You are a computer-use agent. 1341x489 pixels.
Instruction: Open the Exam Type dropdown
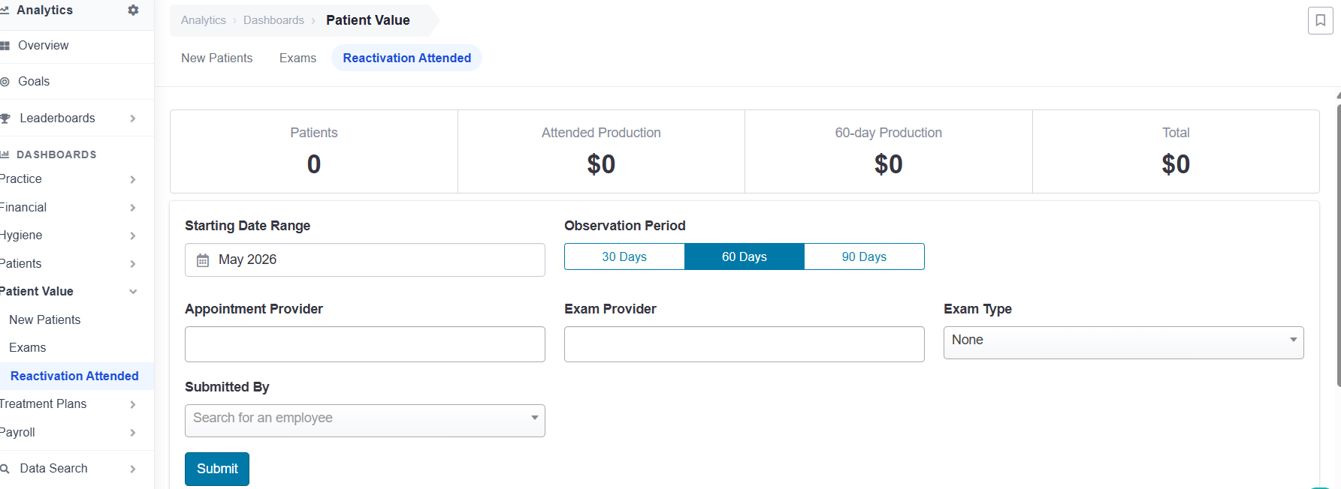point(1123,343)
